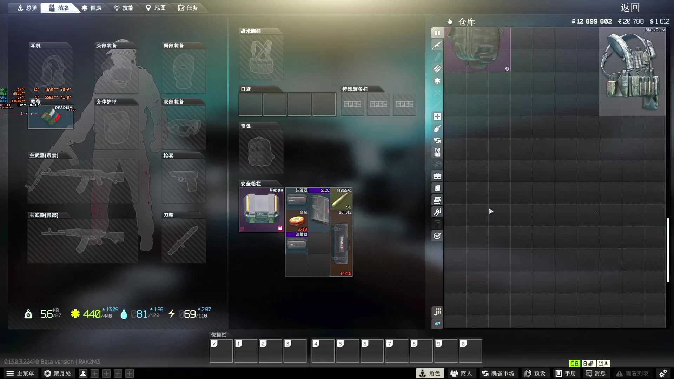Click the 面部装备 face cover slot
Viewport: 674px width, 379px height.
[184, 71]
